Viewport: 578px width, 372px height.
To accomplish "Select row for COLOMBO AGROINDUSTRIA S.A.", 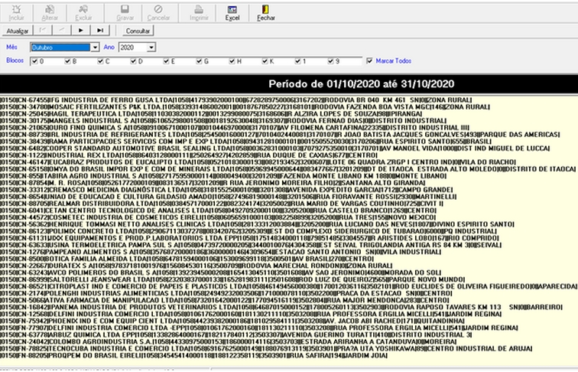I will tap(228, 341).
